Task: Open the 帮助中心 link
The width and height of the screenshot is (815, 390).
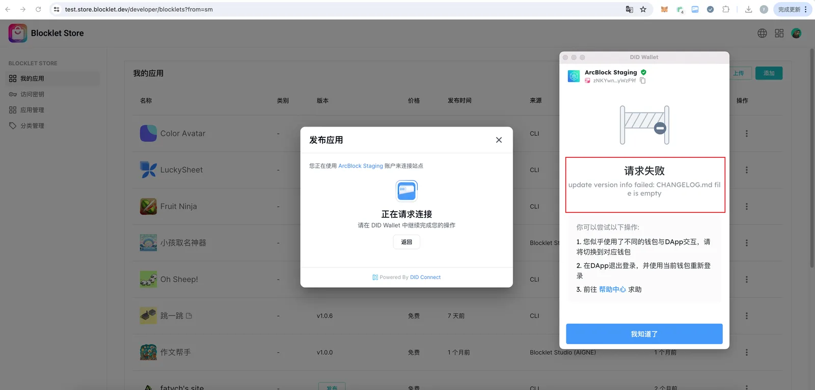Action: pyautogui.click(x=612, y=289)
